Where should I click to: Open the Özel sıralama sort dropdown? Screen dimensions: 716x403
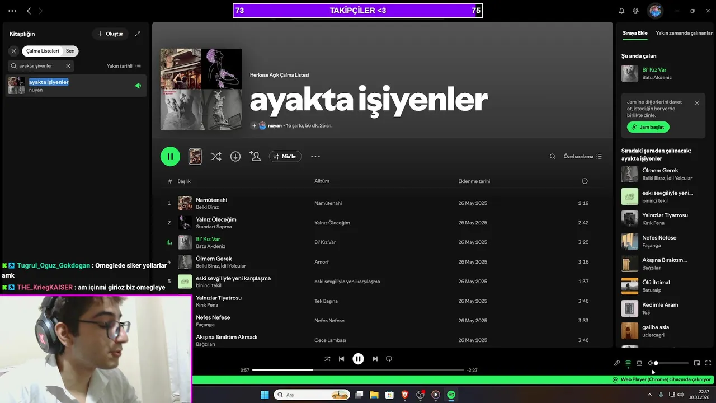pos(583,157)
